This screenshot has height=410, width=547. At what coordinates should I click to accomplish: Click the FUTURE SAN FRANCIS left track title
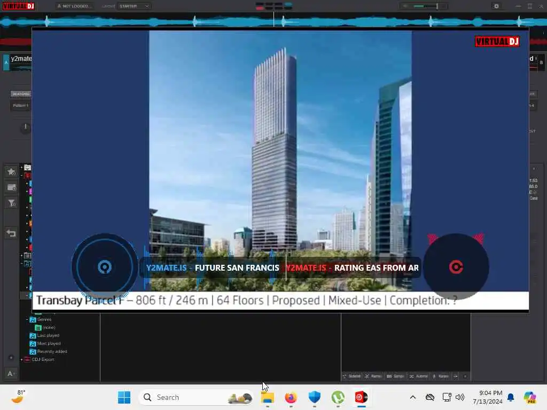(x=237, y=268)
